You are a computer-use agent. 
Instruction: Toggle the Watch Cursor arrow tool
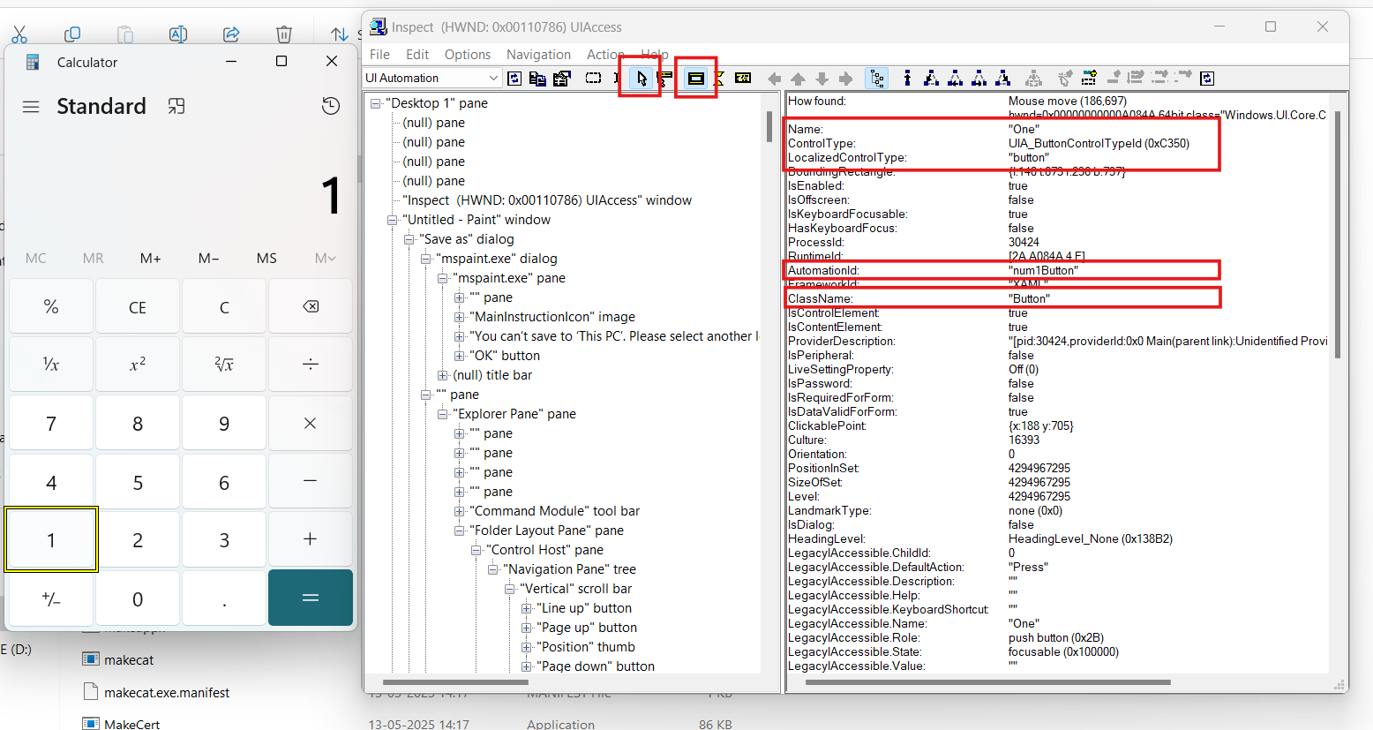pos(641,79)
